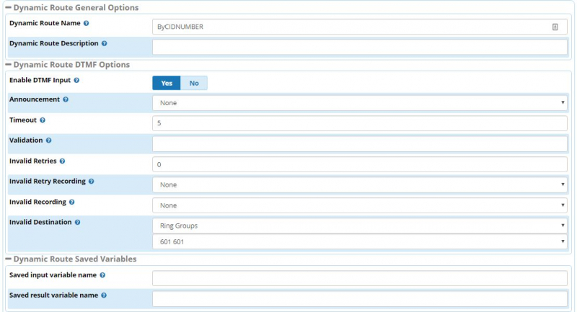Click help icon beside Dynamic Route Description
Viewport: 577px width, 312px height.
[x=105, y=44]
